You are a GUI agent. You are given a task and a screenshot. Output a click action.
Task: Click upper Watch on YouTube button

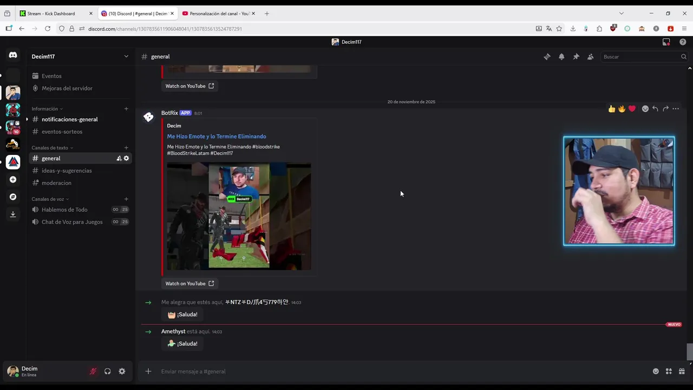(x=189, y=86)
